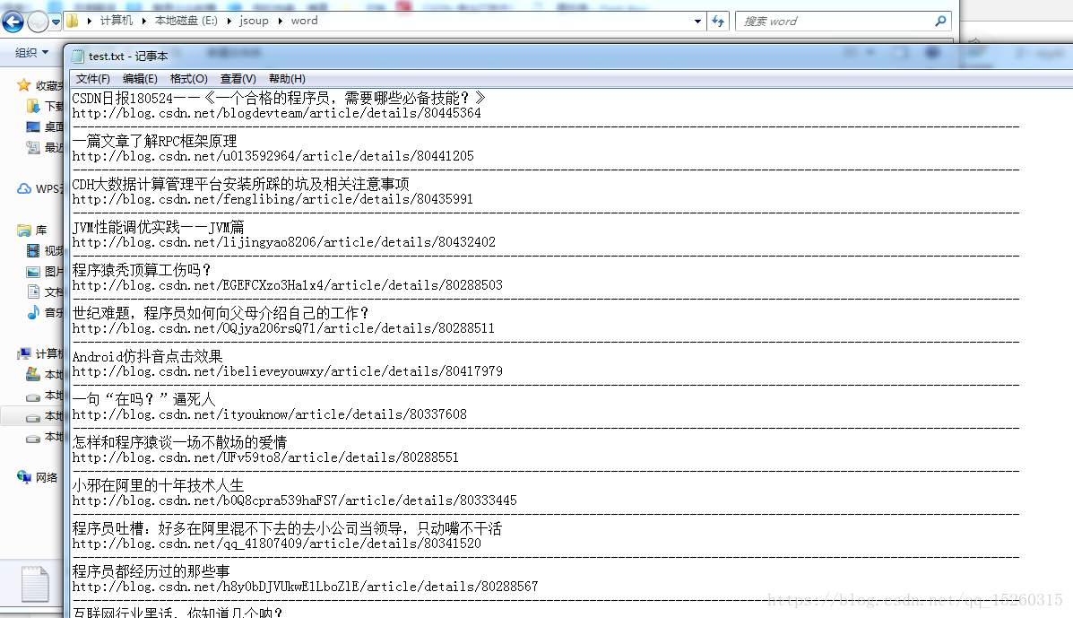Click the 世纪难题 title line
The image size is (1073, 618).
coord(221,313)
